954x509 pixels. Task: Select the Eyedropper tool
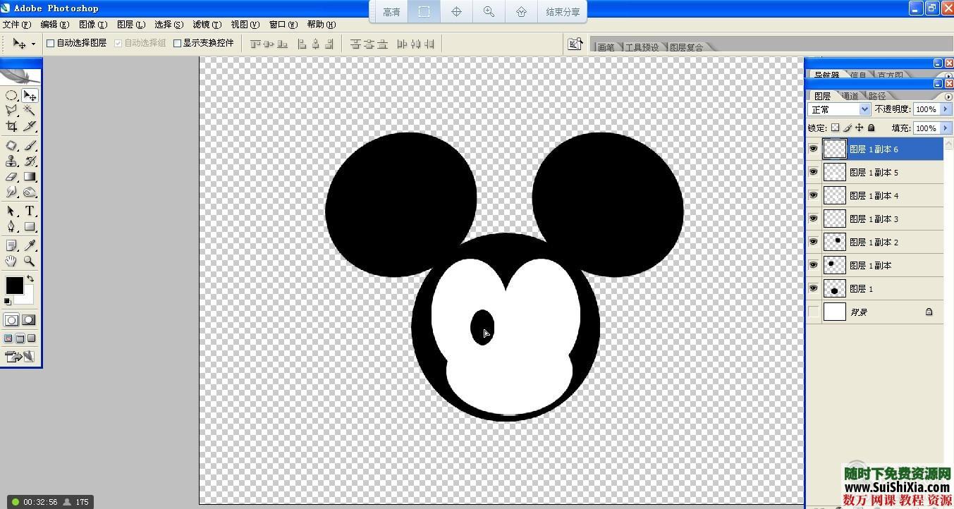coord(30,245)
